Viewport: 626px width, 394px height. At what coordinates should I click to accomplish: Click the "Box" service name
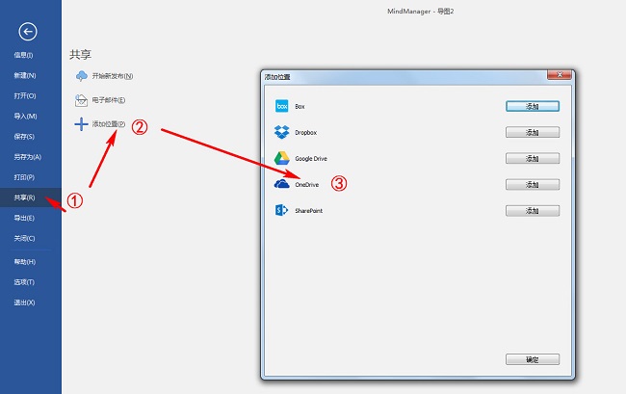click(x=300, y=107)
